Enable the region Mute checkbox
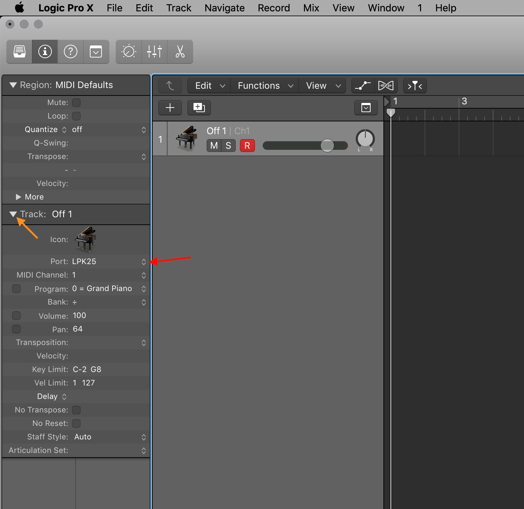 [76, 103]
